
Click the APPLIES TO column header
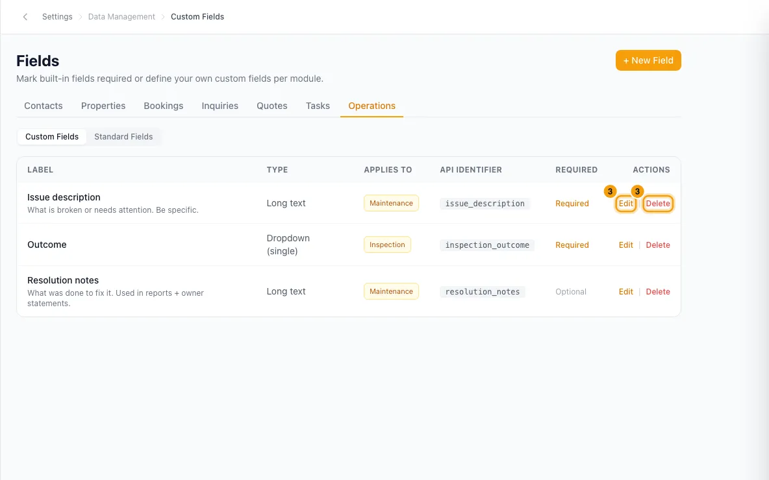[x=388, y=170]
